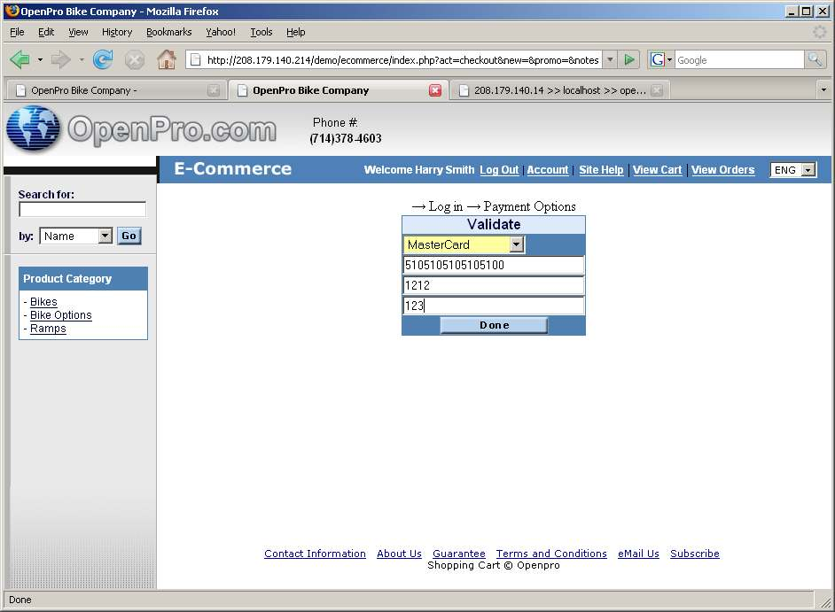Open the search by Name dropdown

105,236
